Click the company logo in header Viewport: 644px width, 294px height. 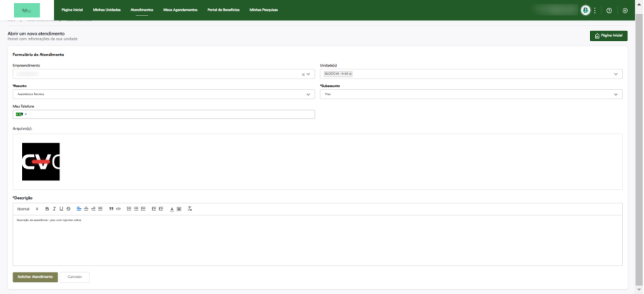coord(27,10)
